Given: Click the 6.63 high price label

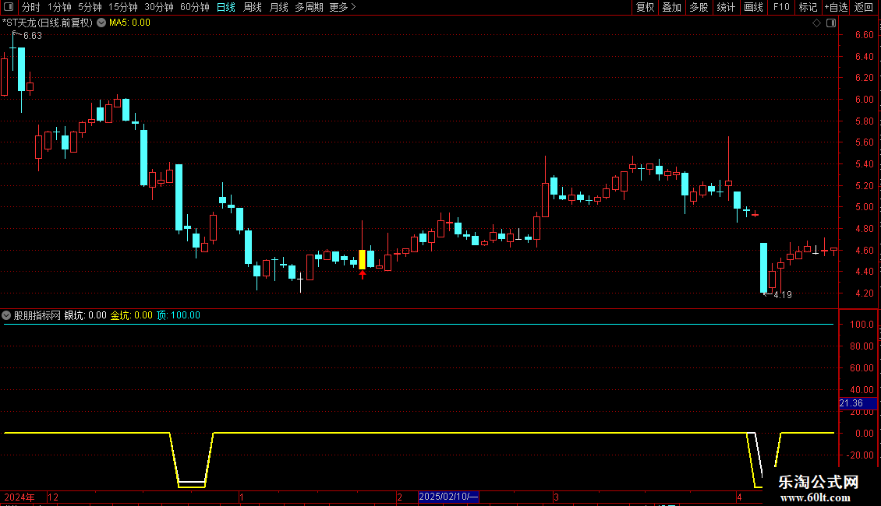Looking at the screenshot, I should pyautogui.click(x=33, y=35).
